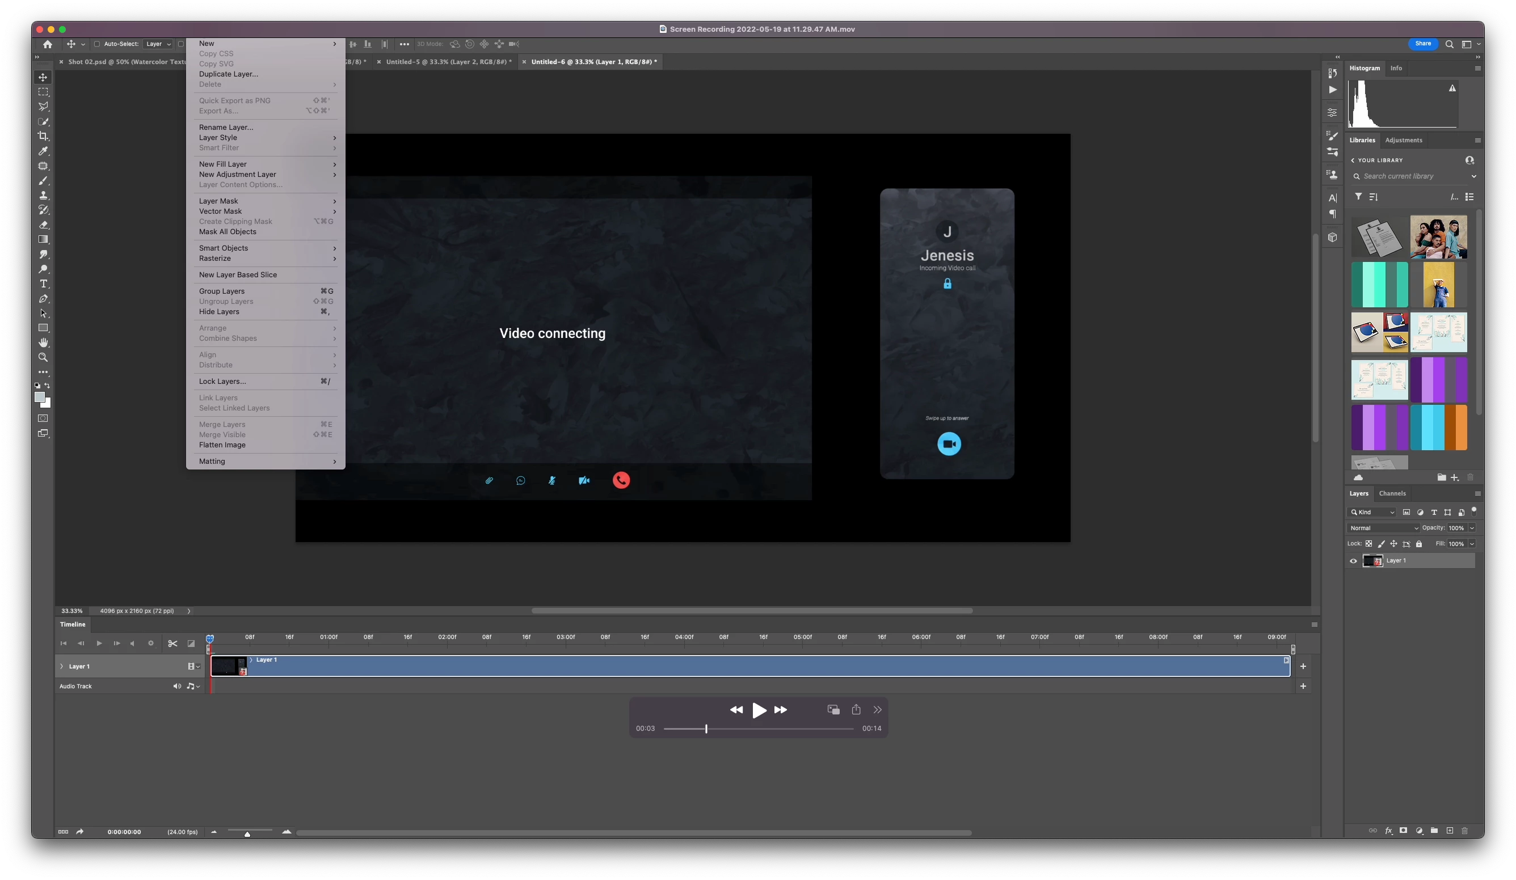Select the Crop tool
Image resolution: width=1516 pixels, height=880 pixels.
43,136
